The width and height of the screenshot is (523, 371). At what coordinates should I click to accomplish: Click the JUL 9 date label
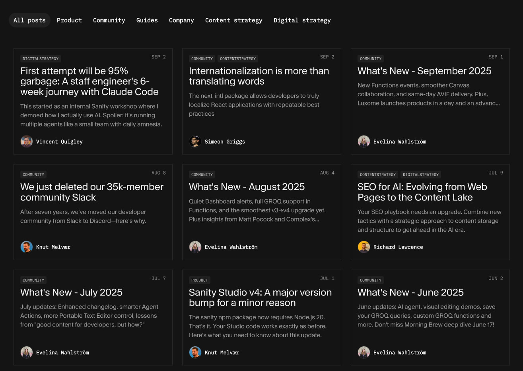point(496,173)
